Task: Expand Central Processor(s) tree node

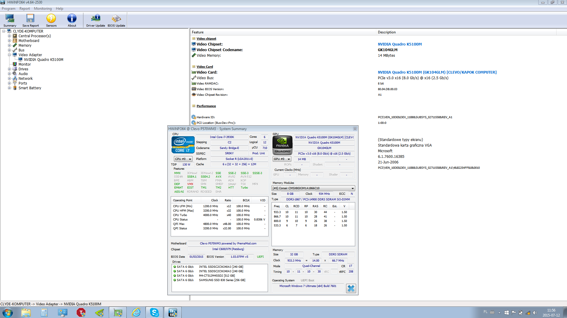Action: (9, 36)
